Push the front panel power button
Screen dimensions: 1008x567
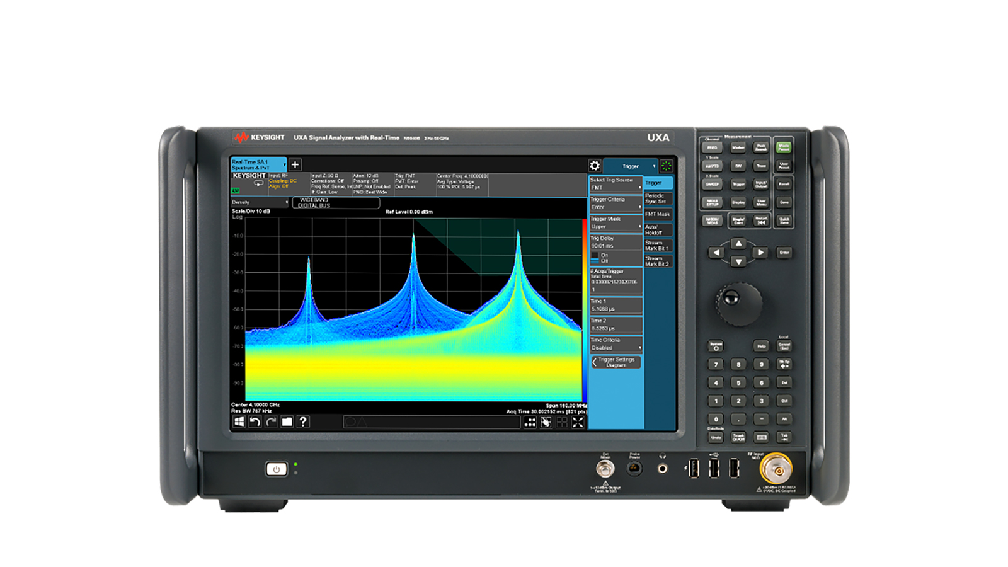pyautogui.click(x=276, y=469)
